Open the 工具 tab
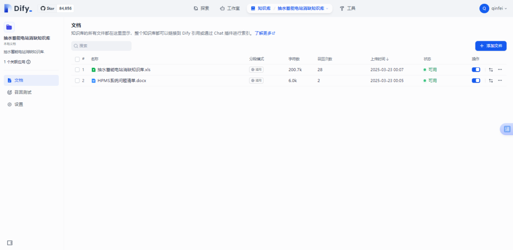This screenshot has height=250, width=513. 348,9
